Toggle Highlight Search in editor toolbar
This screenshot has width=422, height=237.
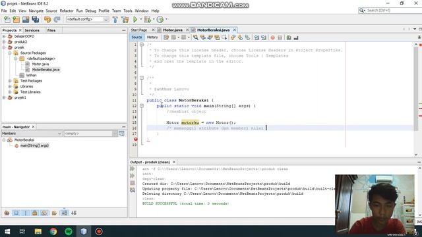pyautogui.click(x=217, y=38)
